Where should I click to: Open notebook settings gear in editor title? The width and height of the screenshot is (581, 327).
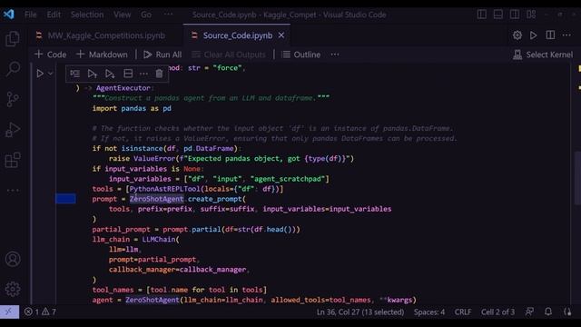coord(517,35)
